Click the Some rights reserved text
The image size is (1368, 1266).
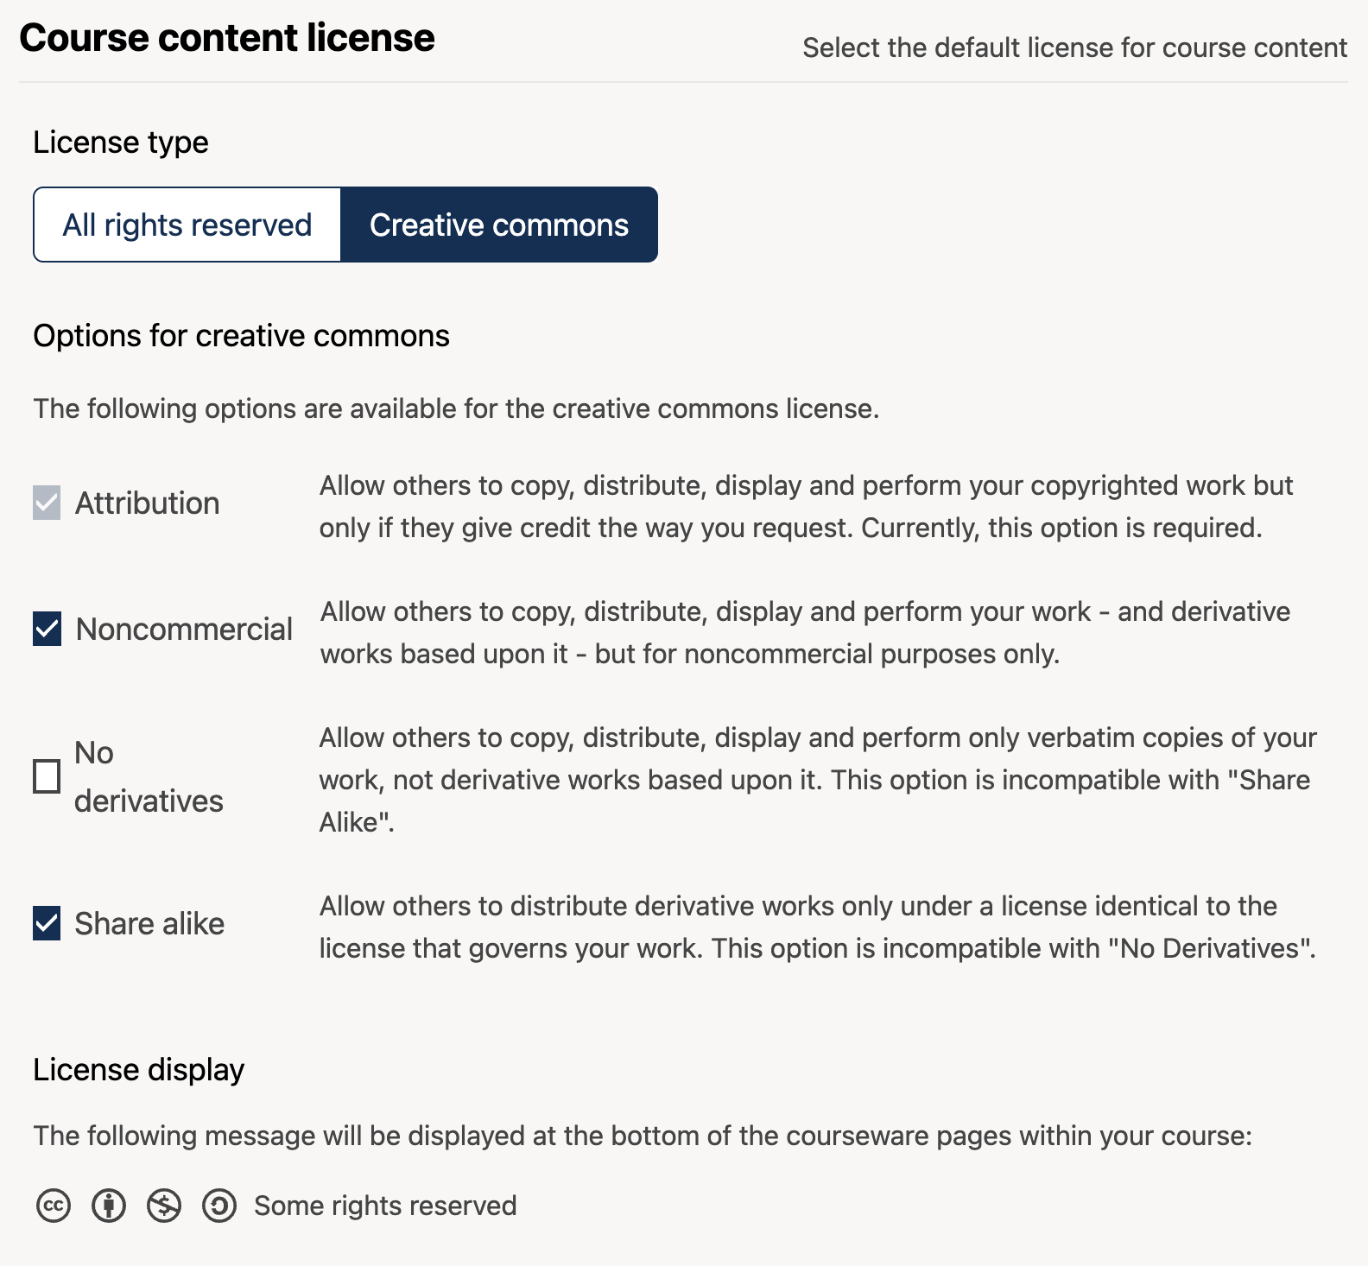tap(385, 1206)
